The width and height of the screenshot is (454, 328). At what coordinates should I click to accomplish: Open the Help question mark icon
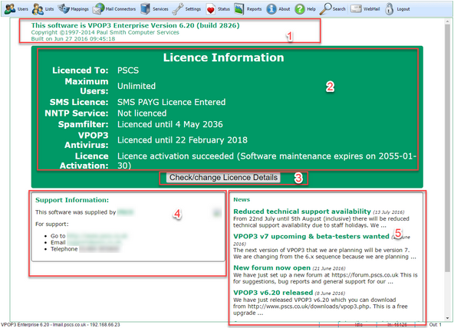pyautogui.click(x=300, y=9)
